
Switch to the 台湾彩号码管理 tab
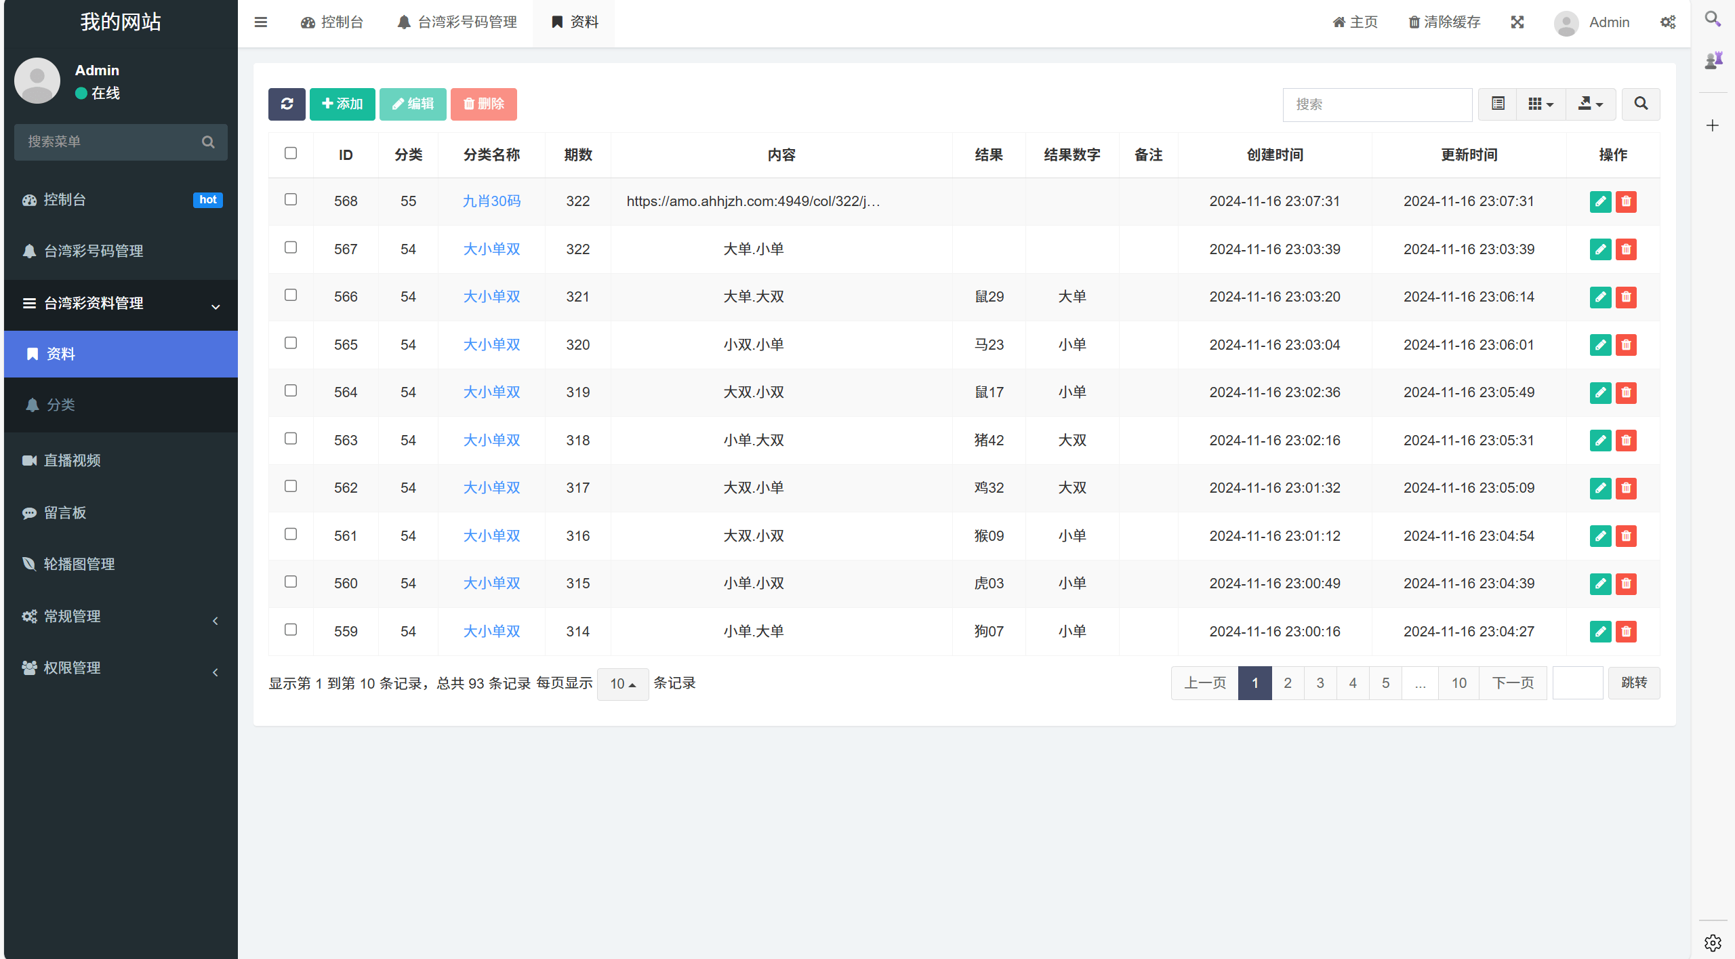click(458, 22)
